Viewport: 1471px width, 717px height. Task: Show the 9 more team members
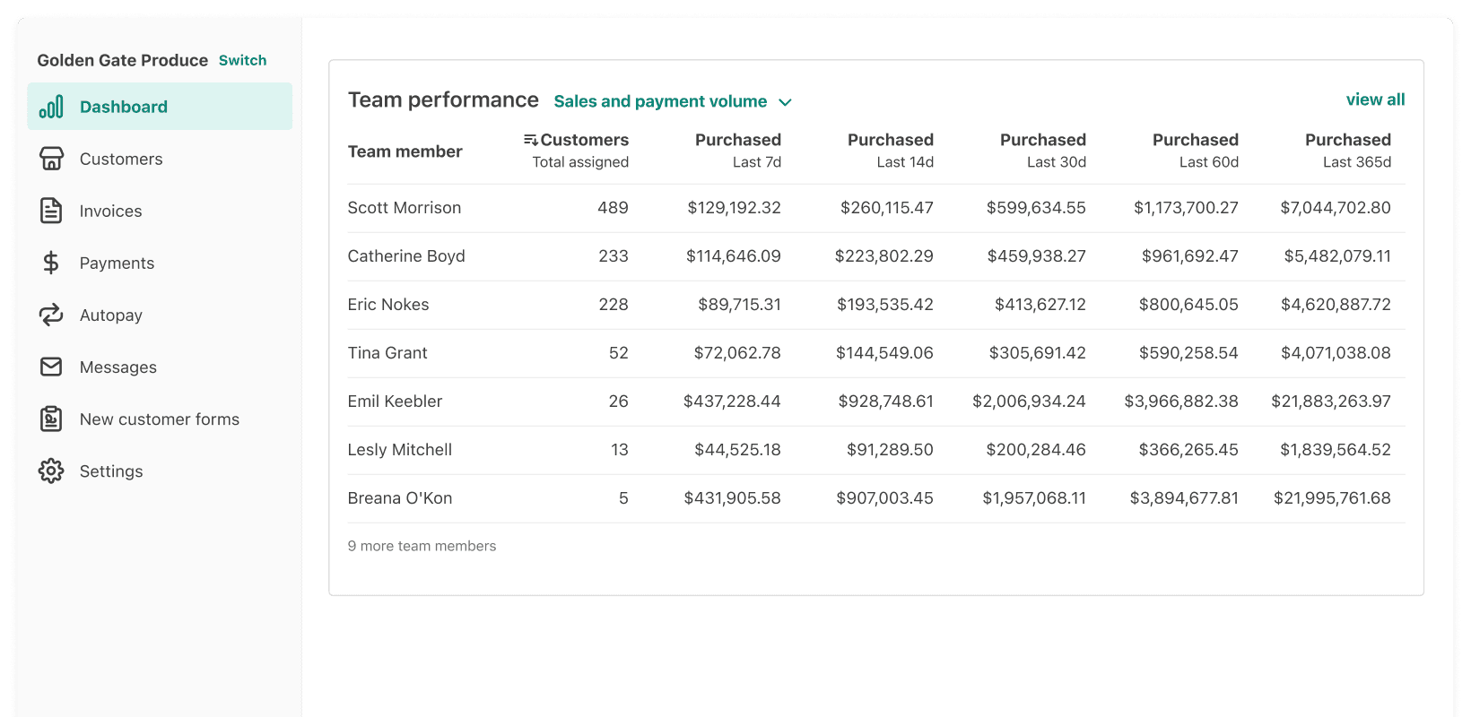tap(422, 546)
